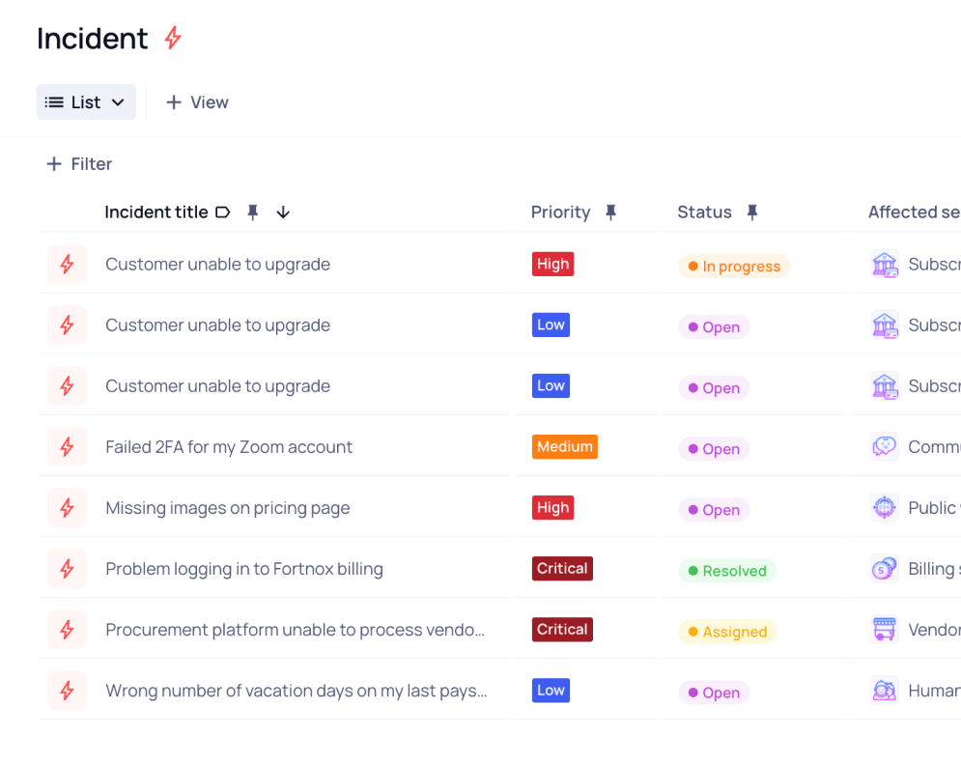Click the Medium priority tag
The height and width of the screenshot is (763, 961).
[565, 447]
